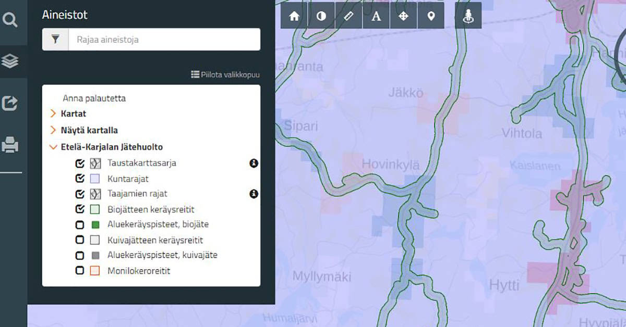Select the text annotation A tool
Image resolution: width=626 pixels, height=327 pixels.
pyautogui.click(x=376, y=16)
